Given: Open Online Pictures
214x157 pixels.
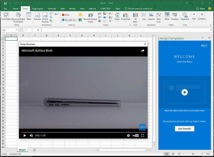Looking at the screenshot, I should point(45,17).
